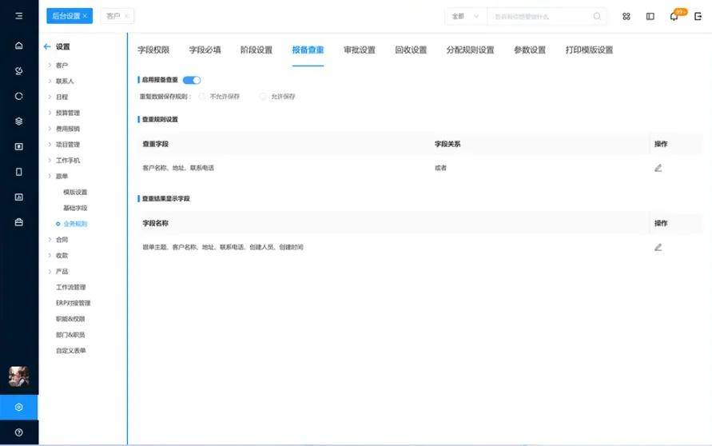Viewport: 712px width, 446px height.
Task: Open the help question mark icon
Action: [x=19, y=432]
